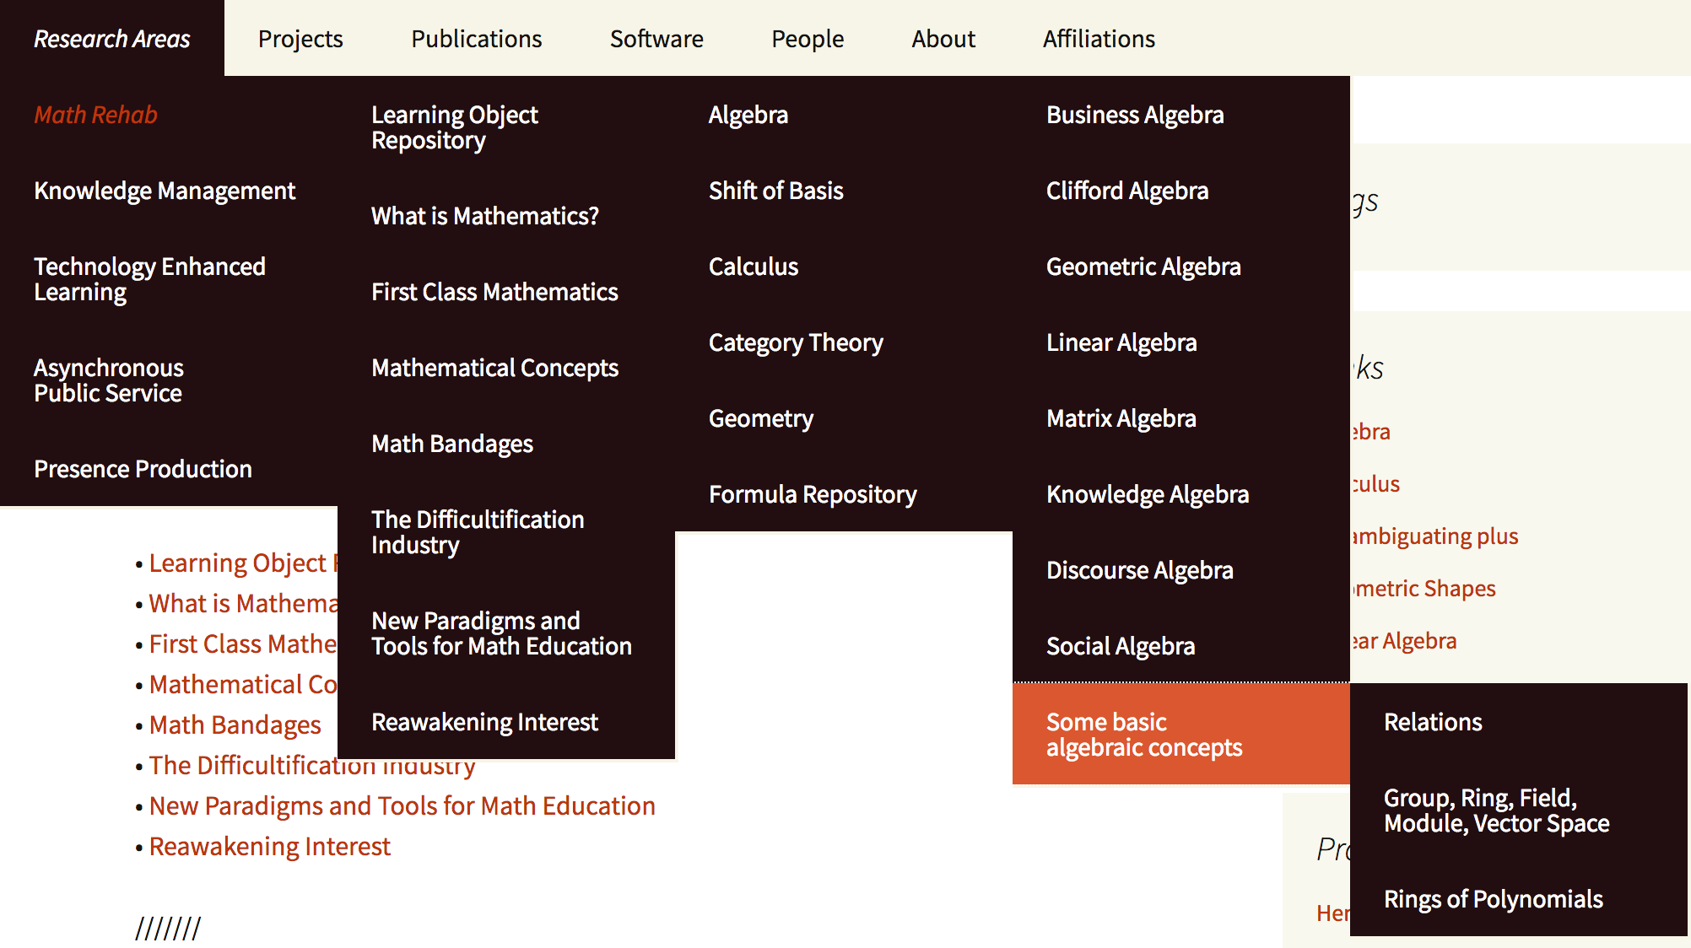Open New Paradigms and Tools page link
This screenshot has height=948, width=1691.
[402, 805]
